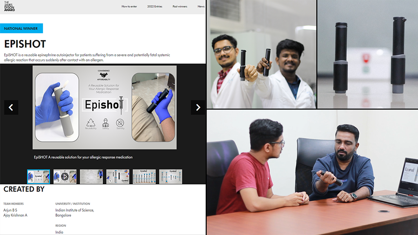Open the How to enter page
Viewport: 418px width, 235px height.
[129, 7]
